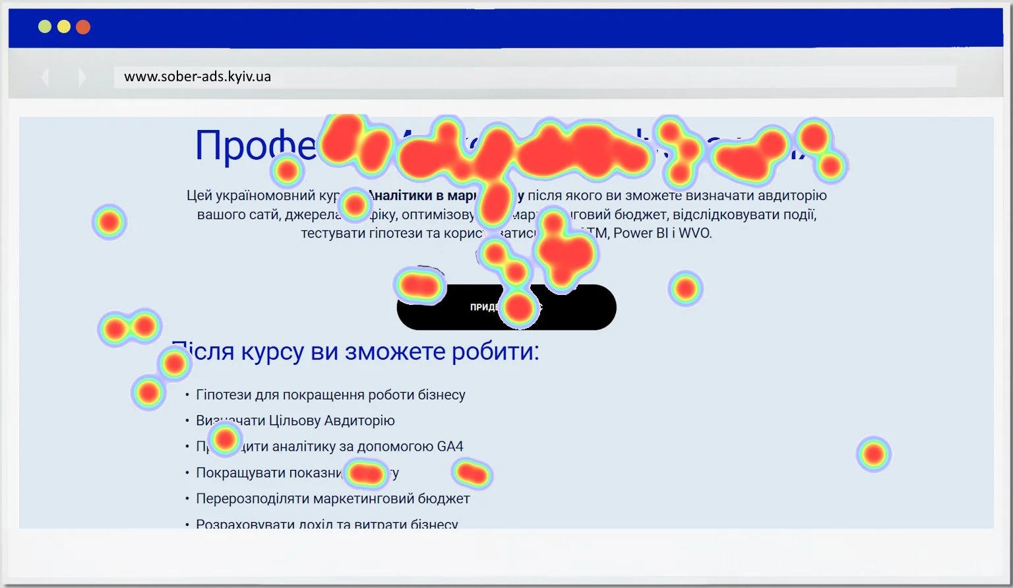Click the list item mentioning Цільову Авдиторію

pos(295,420)
